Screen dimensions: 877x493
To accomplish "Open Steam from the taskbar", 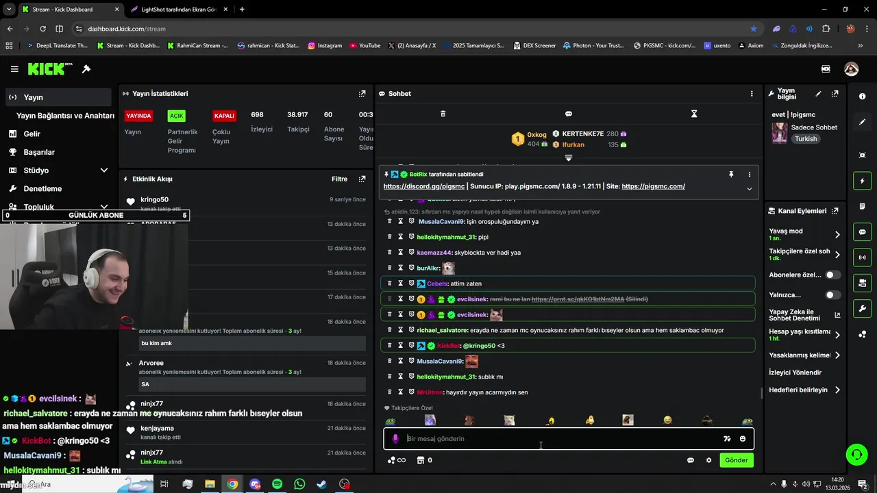I will pos(321,484).
